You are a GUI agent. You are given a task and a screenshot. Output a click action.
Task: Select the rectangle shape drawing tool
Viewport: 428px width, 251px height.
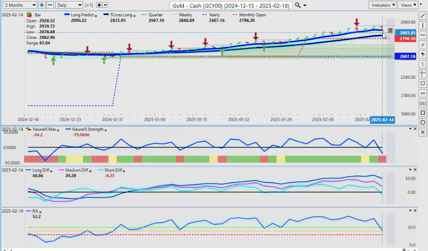(423, 113)
